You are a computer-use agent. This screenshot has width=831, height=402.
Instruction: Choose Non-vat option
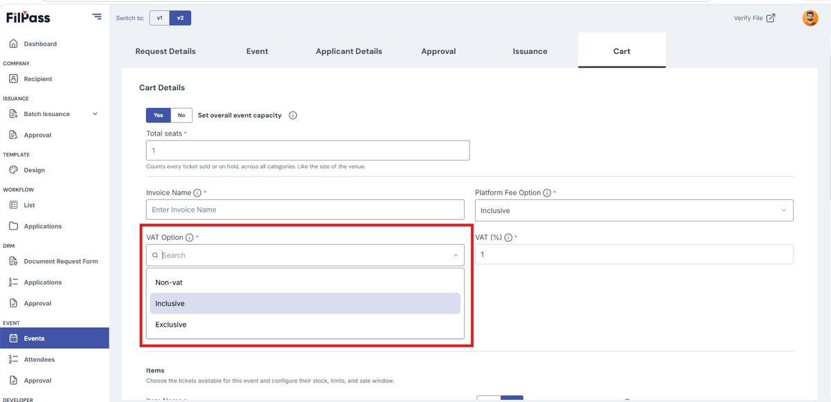point(305,282)
